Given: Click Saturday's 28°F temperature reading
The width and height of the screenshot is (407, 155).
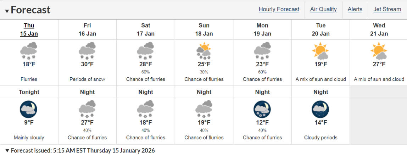Looking at the screenshot, I should (145, 64).
